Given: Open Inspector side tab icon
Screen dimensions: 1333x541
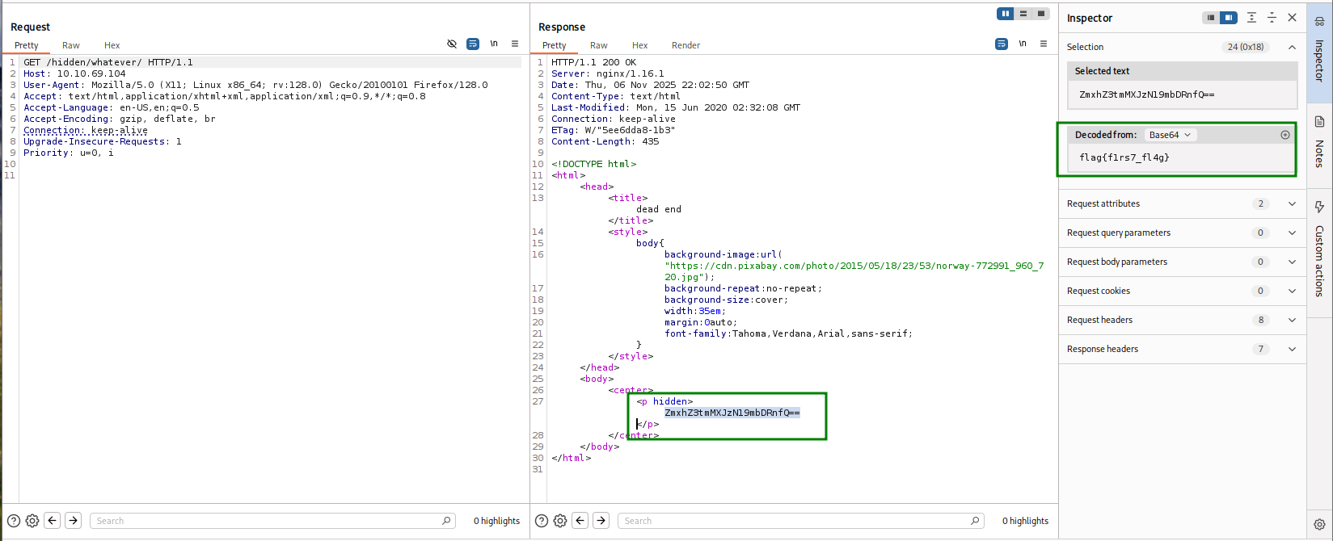Looking at the screenshot, I should 1319,22.
